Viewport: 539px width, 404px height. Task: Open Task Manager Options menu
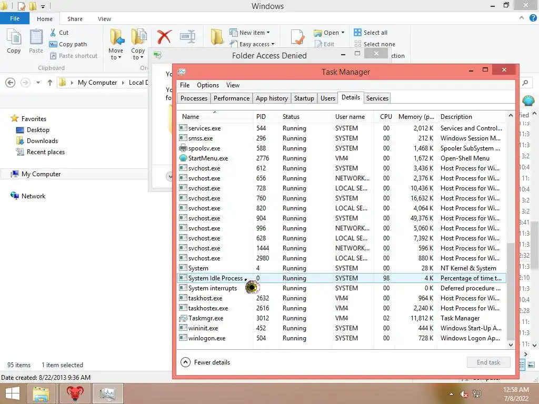[207, 85]
